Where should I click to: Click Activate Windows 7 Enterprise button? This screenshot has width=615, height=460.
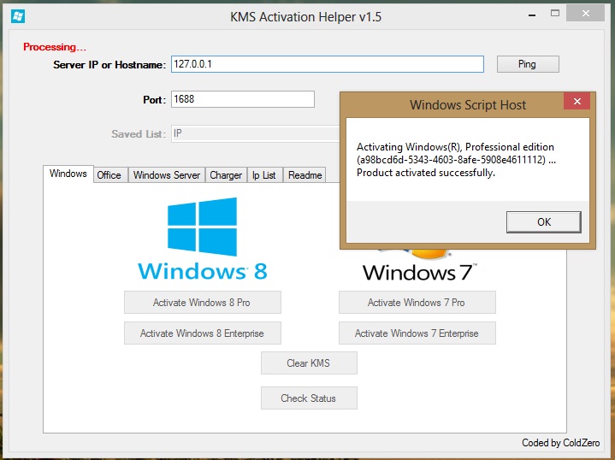point(417,333)
